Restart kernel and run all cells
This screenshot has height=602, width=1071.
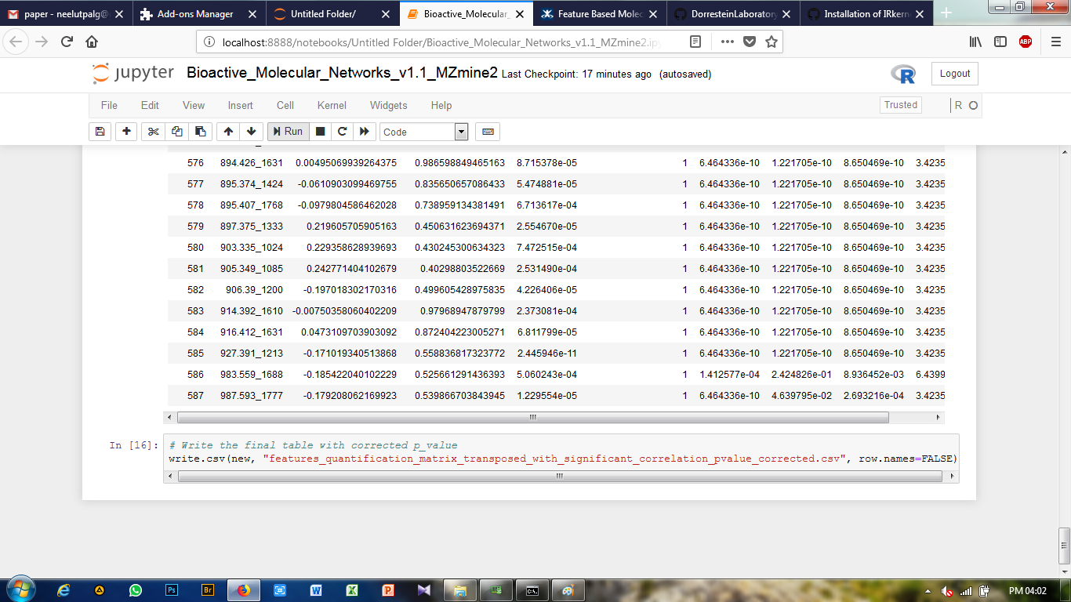(365, 132)
